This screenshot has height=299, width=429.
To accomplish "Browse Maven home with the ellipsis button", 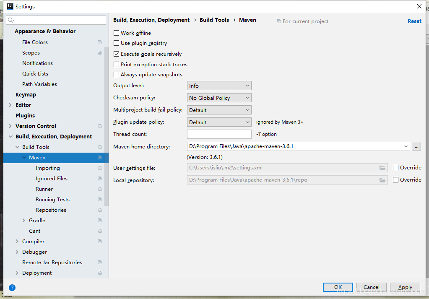I will click(x=416, y=146).
